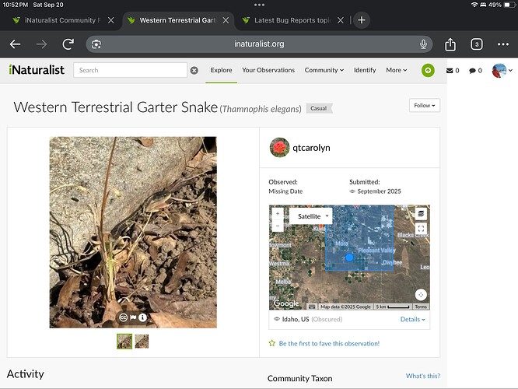Show photo info icon

(142, 317)
